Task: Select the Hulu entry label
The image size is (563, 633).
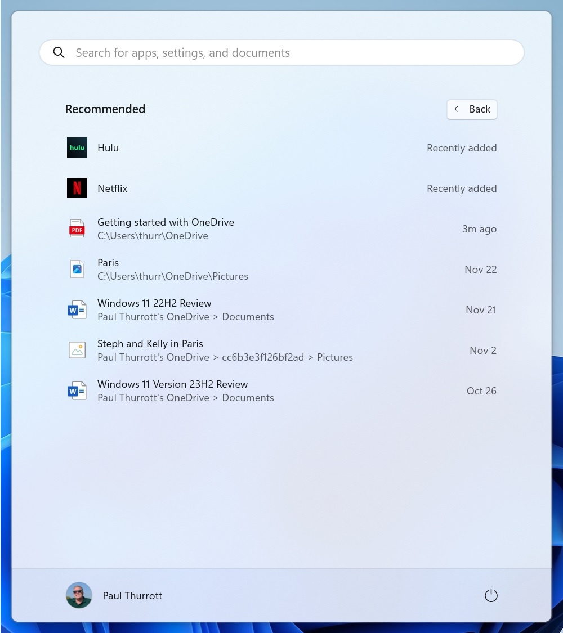Action: [x=108, y=148]
